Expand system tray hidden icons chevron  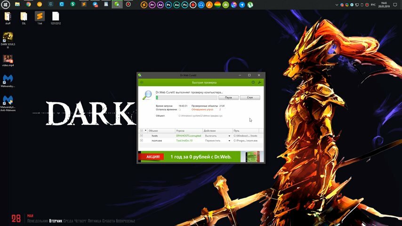click(337, 5)
